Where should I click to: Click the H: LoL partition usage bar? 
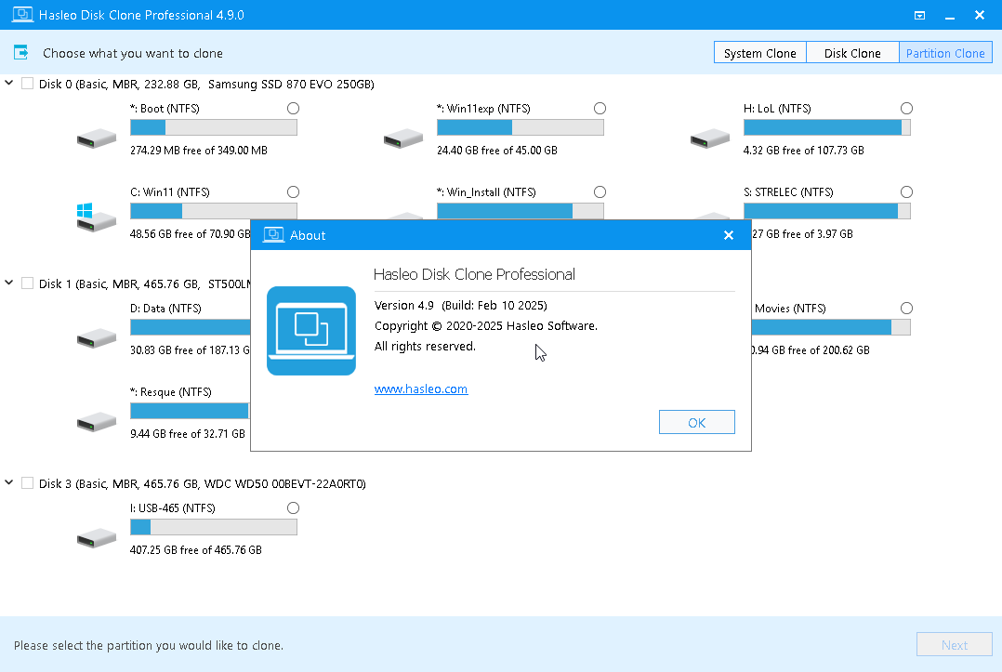point(827,127)
